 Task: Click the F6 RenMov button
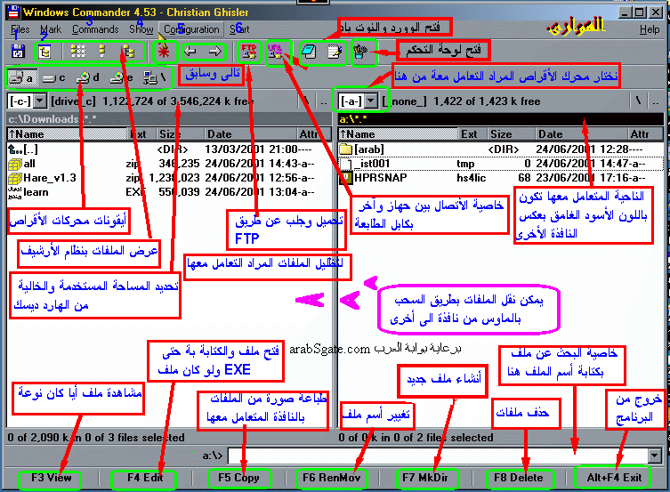[x=332, y=478]
